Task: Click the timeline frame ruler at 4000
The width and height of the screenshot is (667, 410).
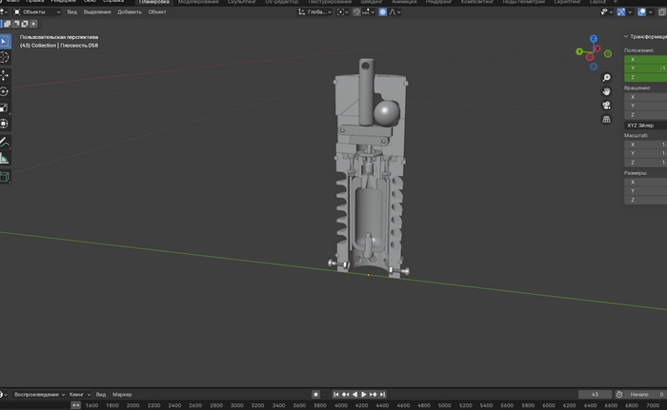Action: (340, 405)
